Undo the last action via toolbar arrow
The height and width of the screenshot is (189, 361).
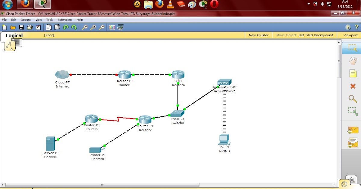66,27
